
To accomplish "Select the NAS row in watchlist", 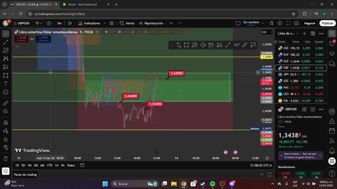I will (301, 87).
